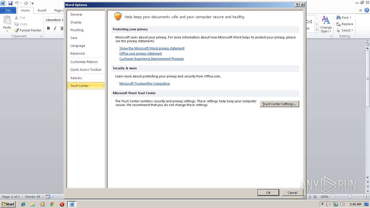Launch Internet Explorer from taskbar

(x=23, y=204)
